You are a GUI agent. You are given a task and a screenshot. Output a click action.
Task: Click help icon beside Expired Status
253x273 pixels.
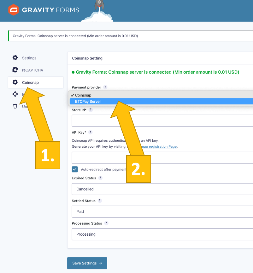pyautogui.click(x=100, y=178)
